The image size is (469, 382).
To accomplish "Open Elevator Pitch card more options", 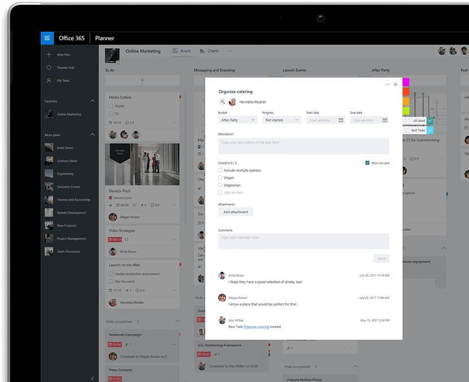I will click(x=174, y=205).
